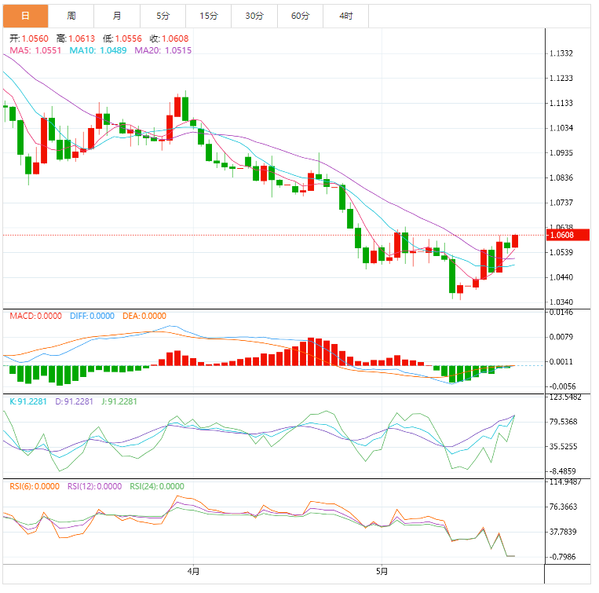Click the MA5: 1.0551 legend label
599x593 pixels.
tap(35, 50)
